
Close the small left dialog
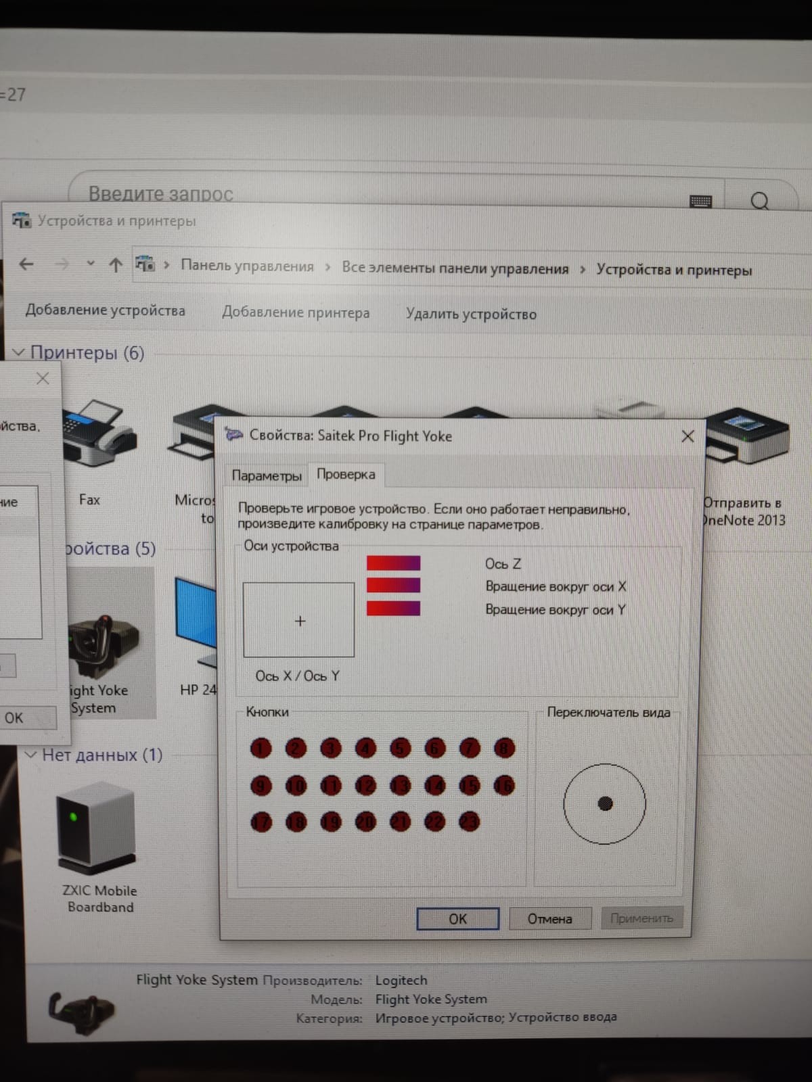43,378
